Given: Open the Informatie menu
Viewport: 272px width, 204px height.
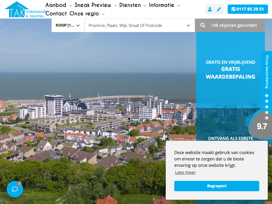Looking at the screenshot, I should point(161,5).
